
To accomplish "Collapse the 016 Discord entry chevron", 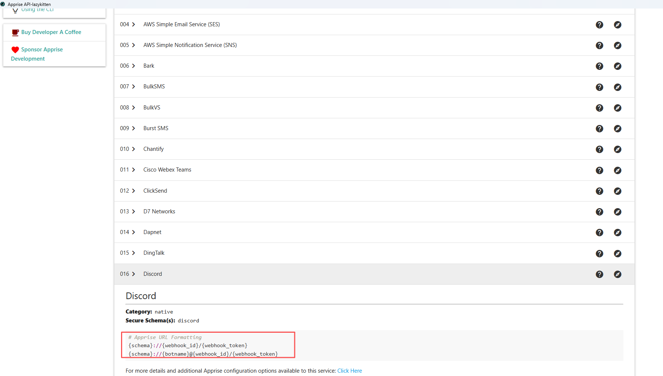I will [134, 274].
